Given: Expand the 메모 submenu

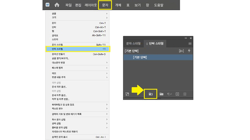Looking at the screenshot, I should coord(77,73).
